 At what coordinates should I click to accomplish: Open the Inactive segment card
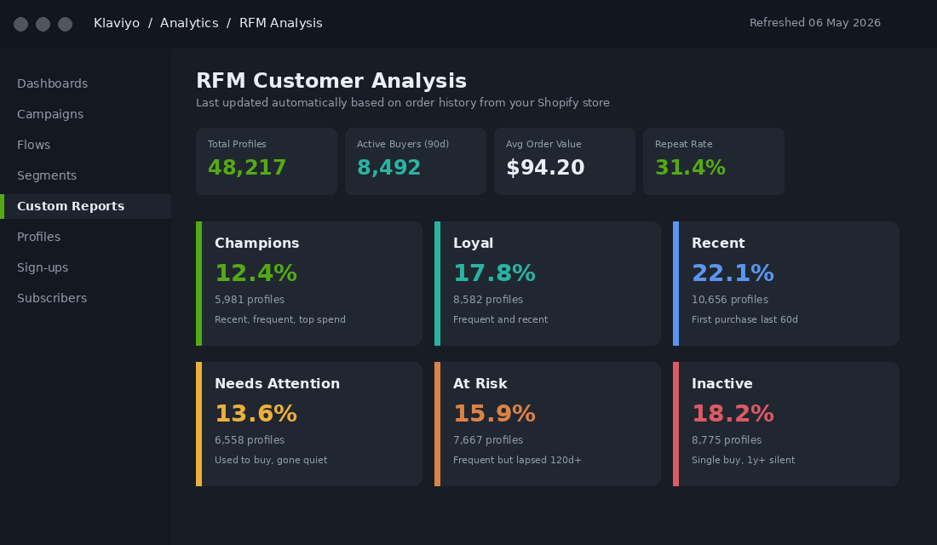786,424
